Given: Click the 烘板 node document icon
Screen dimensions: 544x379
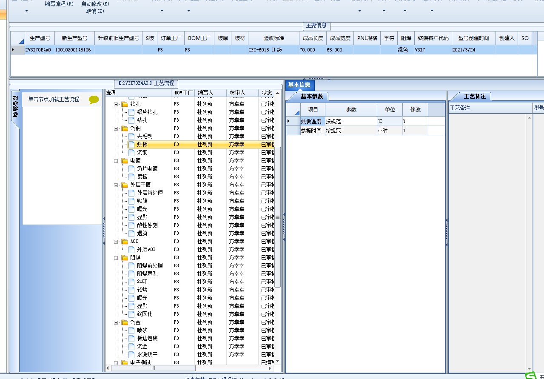Looking at the screenshot, I should [x=131, y=145].
